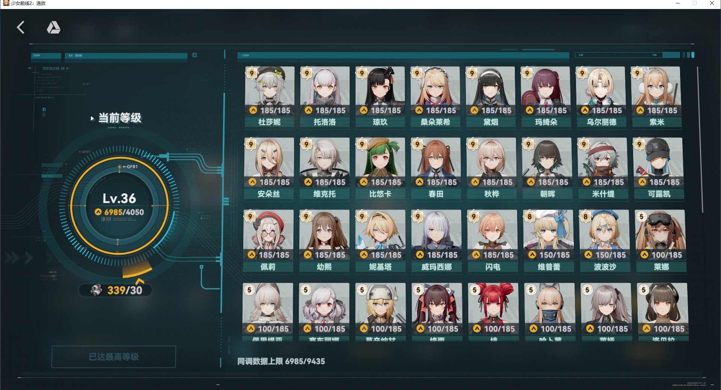This screenshot has height=390, width=721.
Task: Open the 春田 character card
Action: pyautogui.click(x=436, y=169)
